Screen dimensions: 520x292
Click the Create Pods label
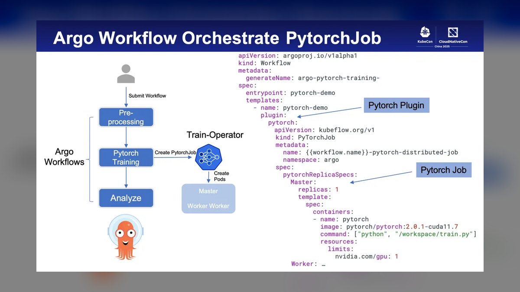(x=221, y=176)
